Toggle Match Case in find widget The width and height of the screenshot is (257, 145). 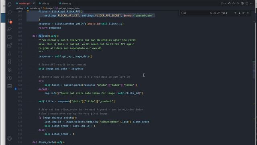coord(211,13)
